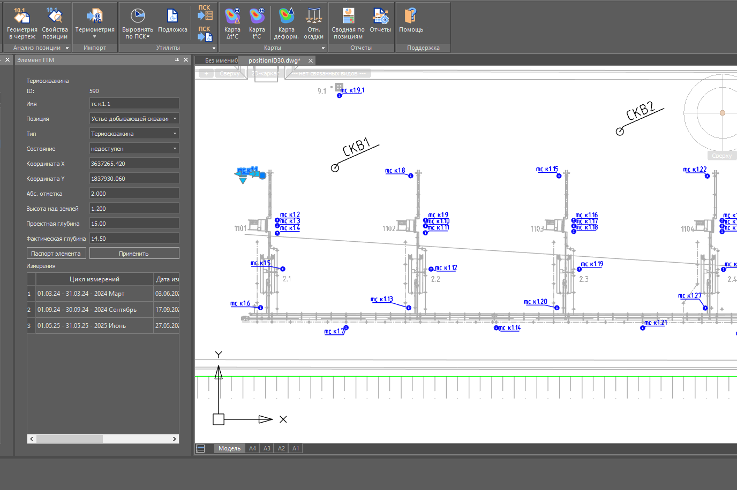Viewport: 737px width, 490px height.
Task: Click the Координата Y field
Action: 134,179
